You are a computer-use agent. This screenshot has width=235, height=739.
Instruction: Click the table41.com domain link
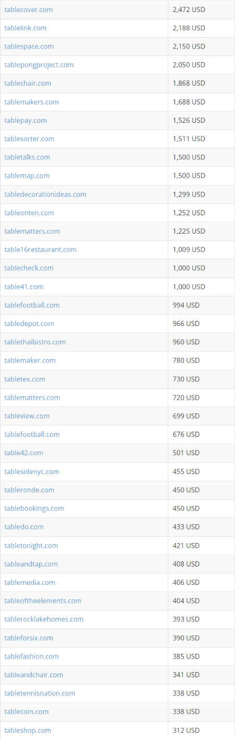pos(23,286)
